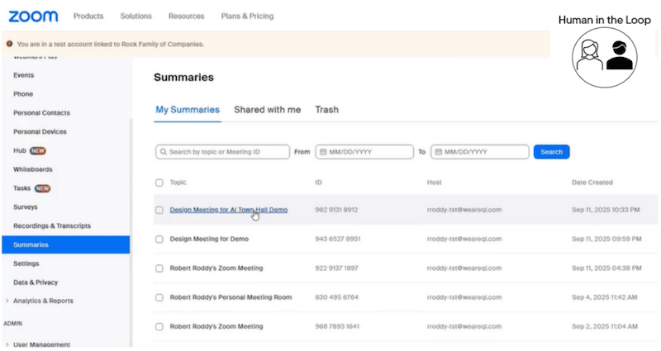This screenshot has height=351, width=661.
Task: Open Personal Devices in sidebar
Action: (40, 132)
